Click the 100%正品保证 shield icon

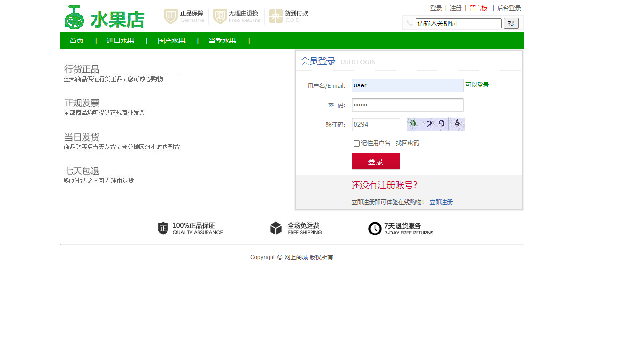(x=163, y=228)
